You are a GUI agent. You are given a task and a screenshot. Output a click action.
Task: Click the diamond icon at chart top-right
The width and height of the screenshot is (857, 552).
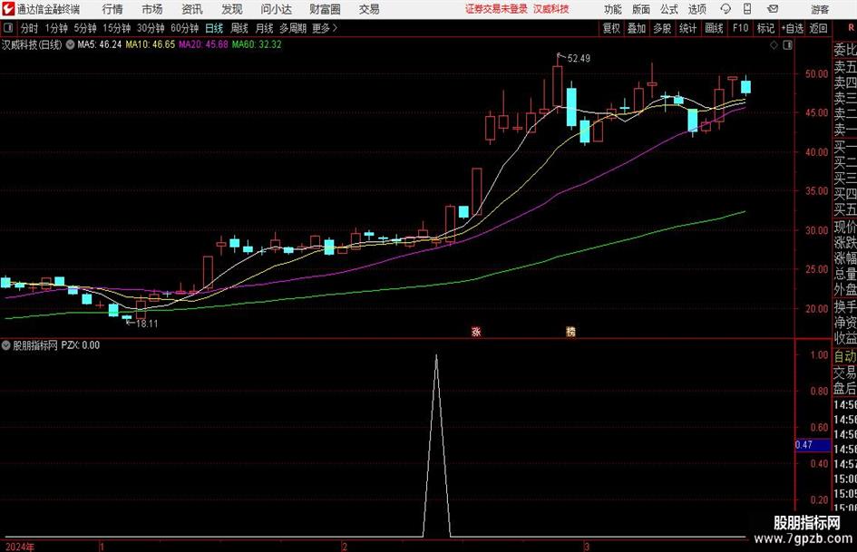coord(774,45)
